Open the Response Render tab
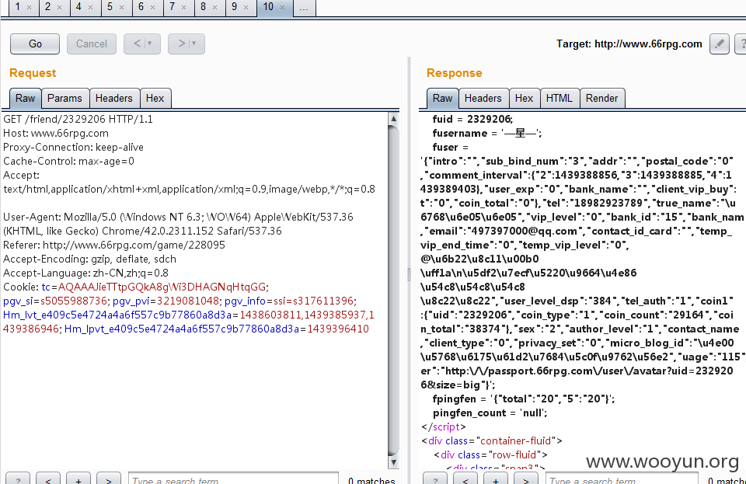Viewport: 746px width, 484px height. coord(601,99)
